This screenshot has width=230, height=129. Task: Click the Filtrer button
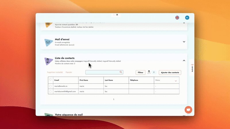tap(141, 73)
